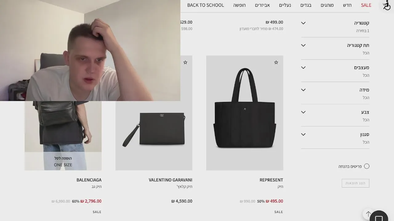Favorite the Represent tote bag with star
This screenshot has height=221, width=394.
click(276, 62)
